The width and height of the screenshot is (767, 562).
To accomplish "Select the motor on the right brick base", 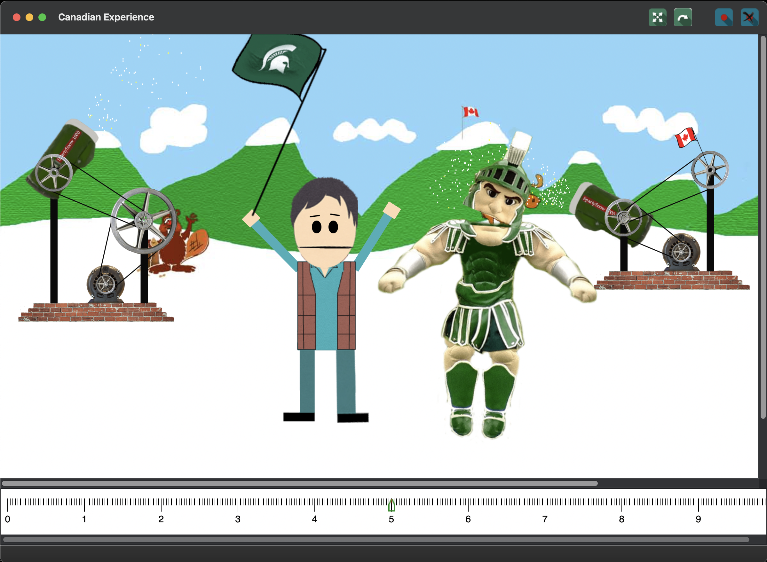I will point(681,252).
